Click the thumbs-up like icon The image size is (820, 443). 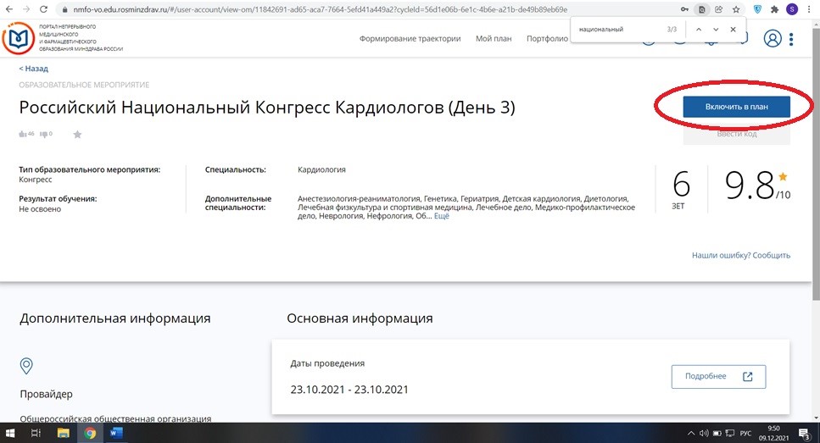(23, 134)
